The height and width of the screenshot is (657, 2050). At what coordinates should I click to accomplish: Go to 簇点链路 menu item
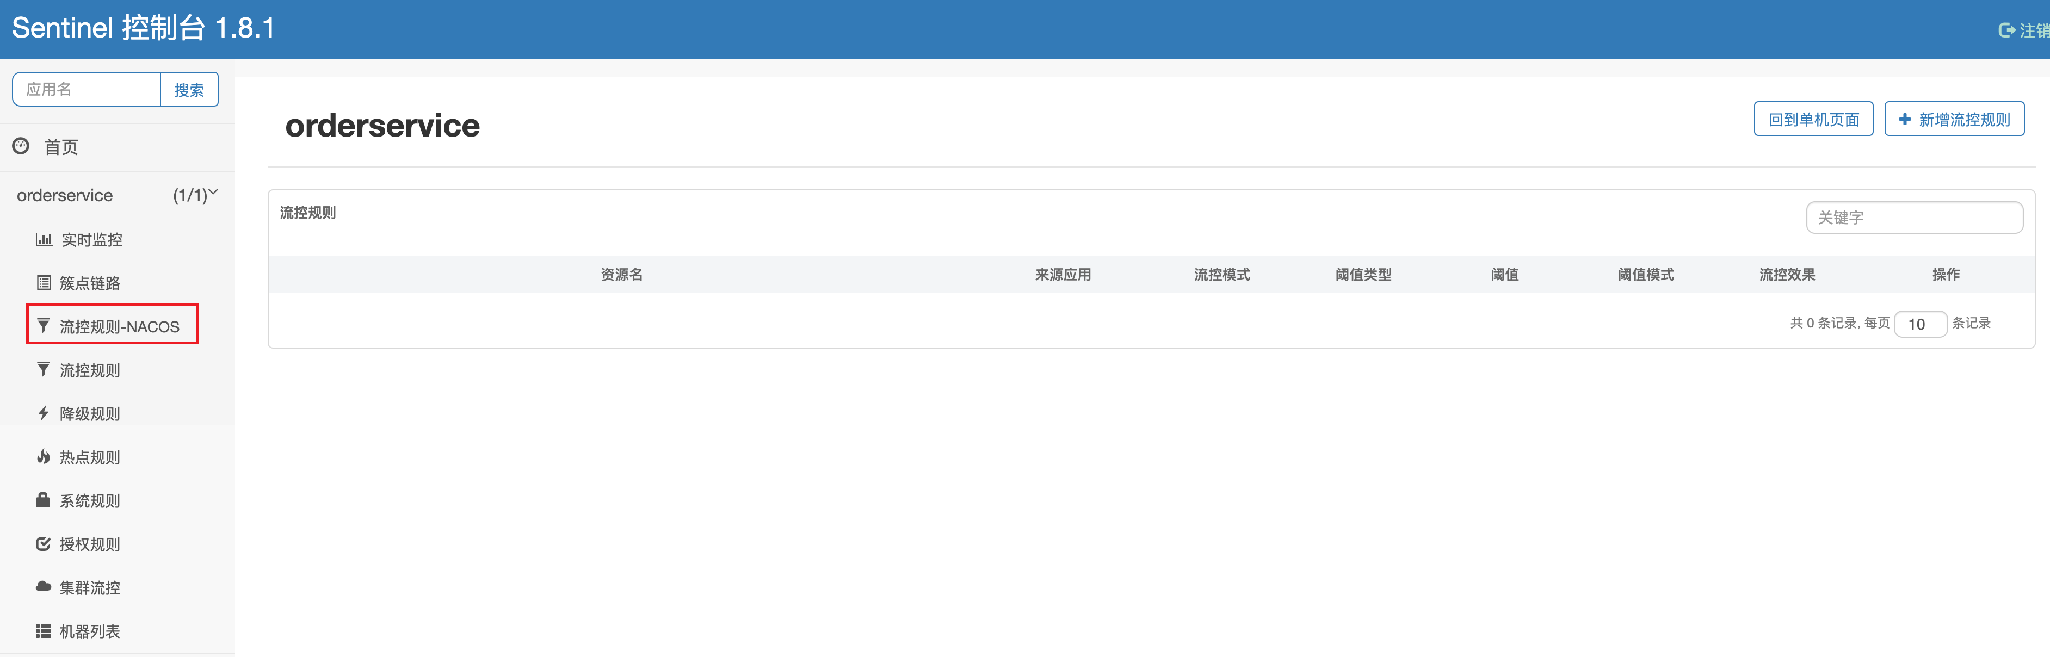90,283
